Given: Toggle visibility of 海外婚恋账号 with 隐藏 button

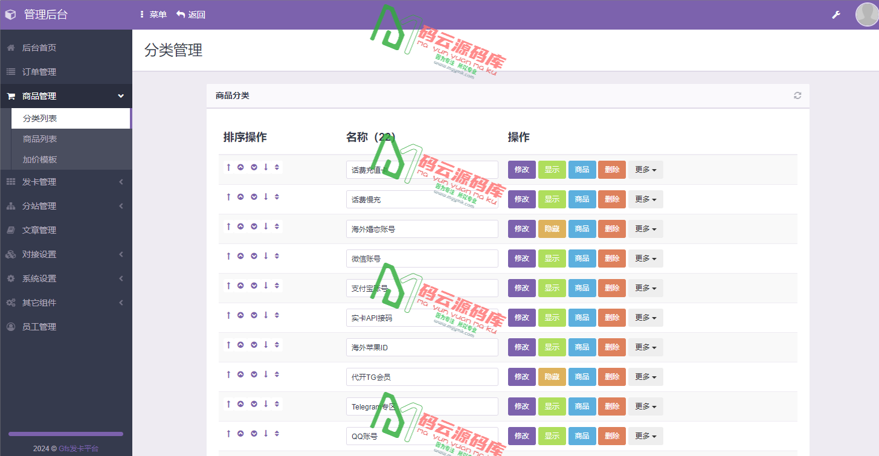Looking at the screenshot, I should point(552,228).
